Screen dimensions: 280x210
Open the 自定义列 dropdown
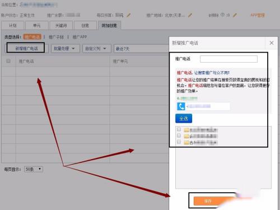tap(97, 49)
